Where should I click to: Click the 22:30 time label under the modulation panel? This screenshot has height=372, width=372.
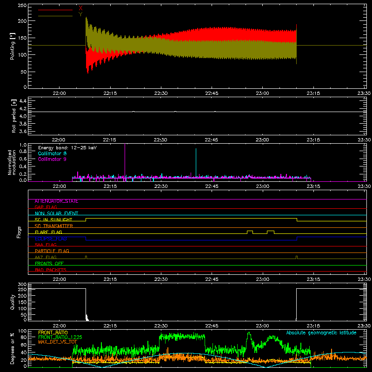[x=161, y=186]
